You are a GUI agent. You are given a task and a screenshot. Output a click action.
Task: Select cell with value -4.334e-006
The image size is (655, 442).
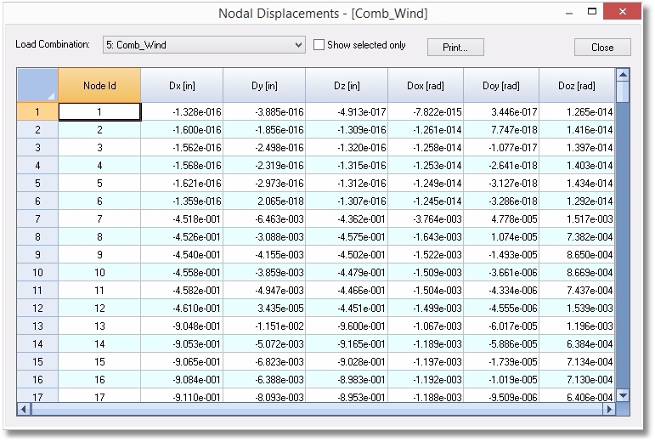coord(501,291)
